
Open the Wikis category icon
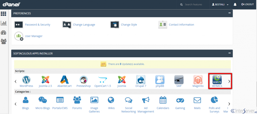pos(111,100)
